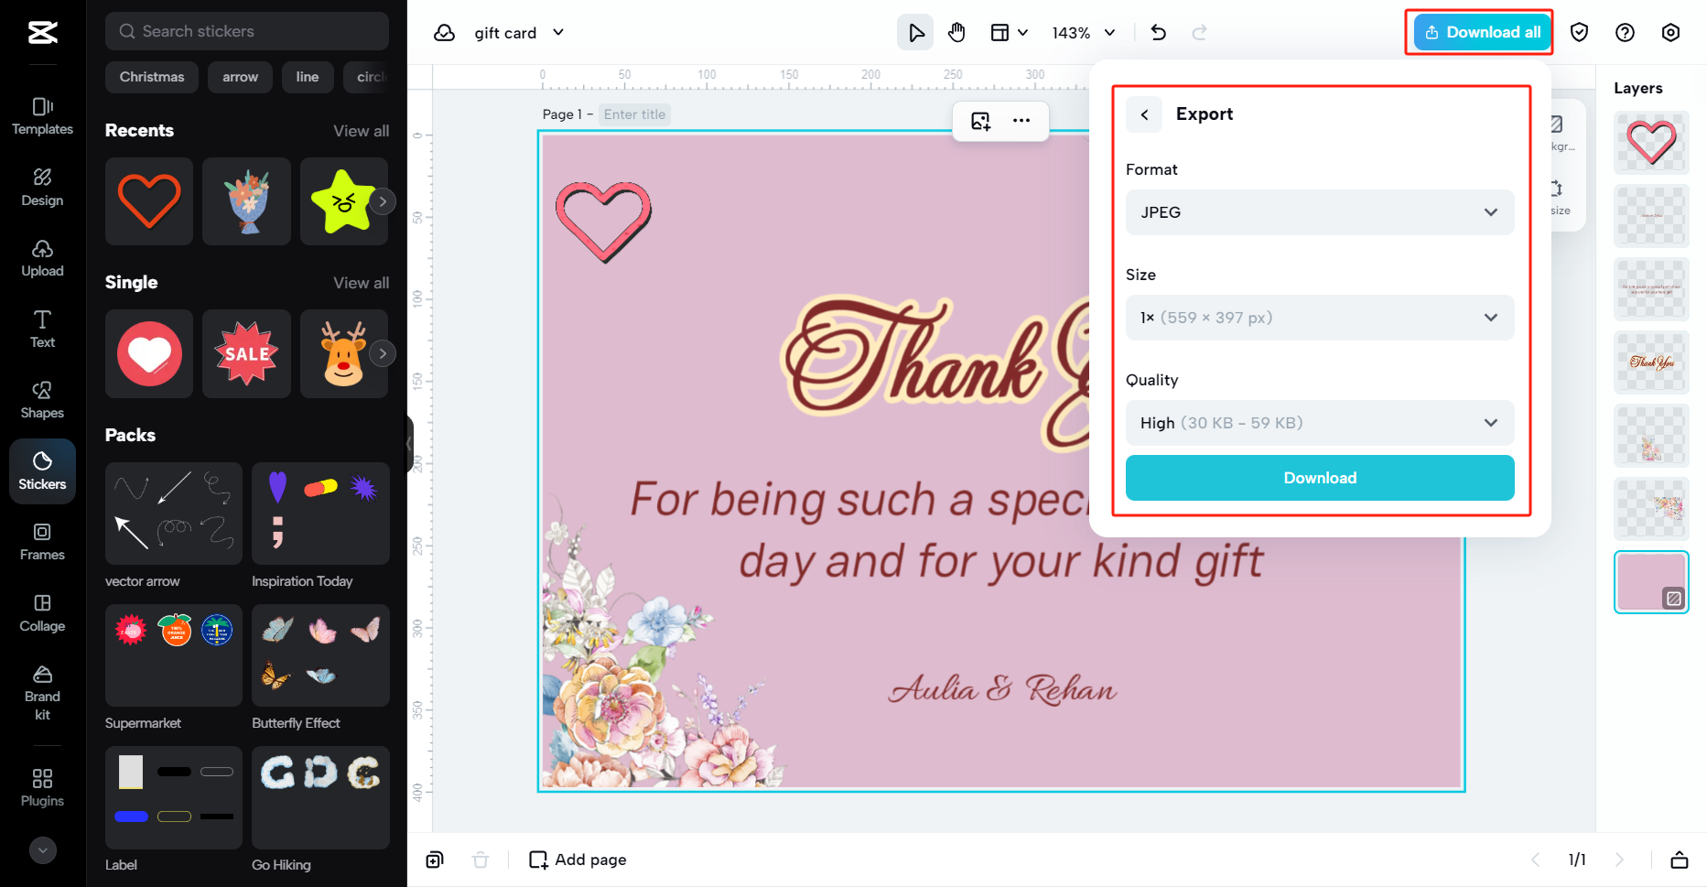
Task: Open the Frames panel
Action: coord(42,541)
